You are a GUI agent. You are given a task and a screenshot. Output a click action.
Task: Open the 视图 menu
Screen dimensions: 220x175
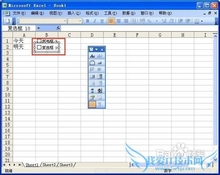tap(55, 13)
